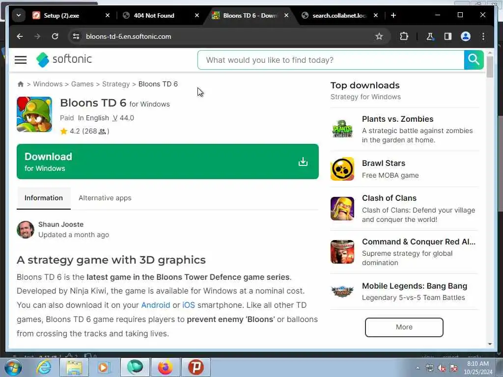Image resolution: width=503 pixels, height=377 pixels.
Task: Go back with browser back arrow
Action: 20,36
